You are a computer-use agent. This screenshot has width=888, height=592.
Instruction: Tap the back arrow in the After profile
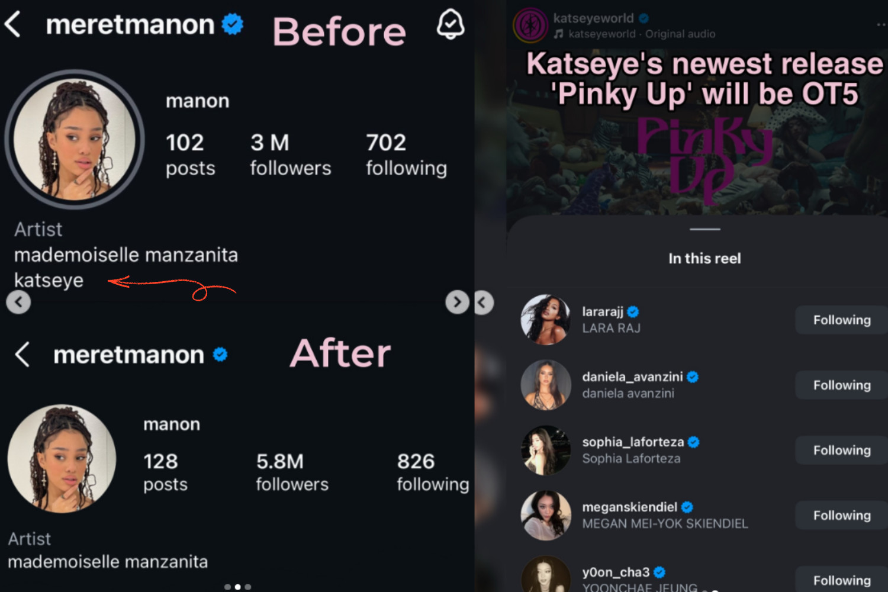click(x=22, y=354)
